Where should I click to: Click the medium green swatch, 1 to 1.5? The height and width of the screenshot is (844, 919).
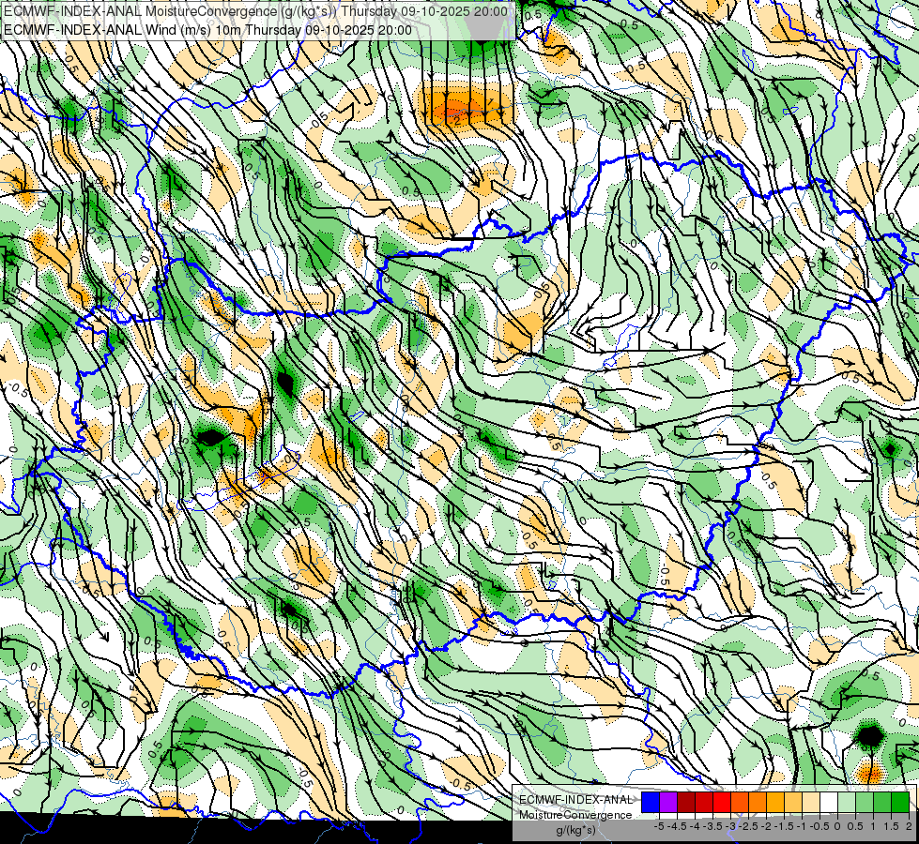coord(882,803)
